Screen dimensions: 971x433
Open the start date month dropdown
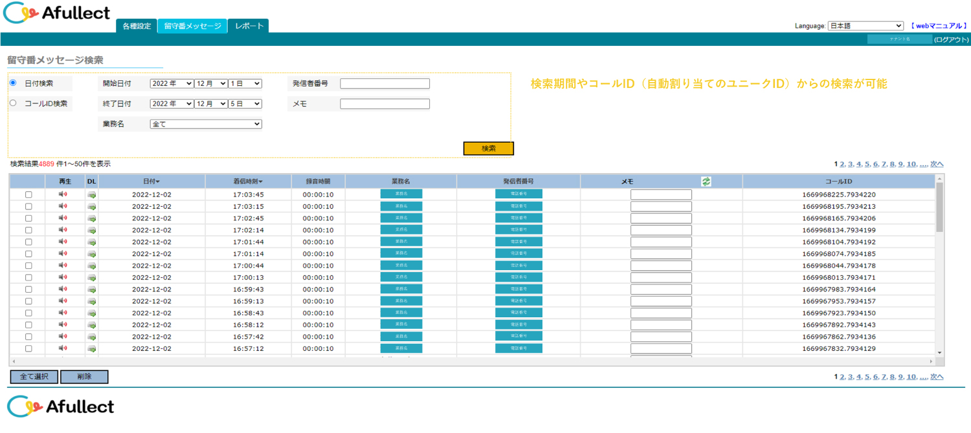[211, 83]
